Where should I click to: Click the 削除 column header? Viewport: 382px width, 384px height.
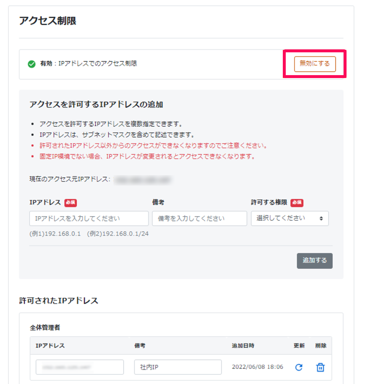[x=321, y=346]
